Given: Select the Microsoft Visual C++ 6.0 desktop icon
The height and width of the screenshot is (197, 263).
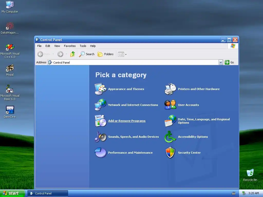Looking at the screenshot, I should [x=10, y=51].
